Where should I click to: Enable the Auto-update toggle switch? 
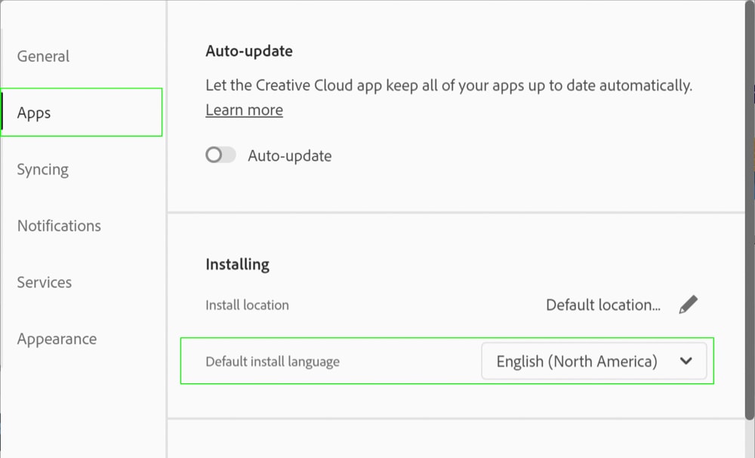click(220, 155)
